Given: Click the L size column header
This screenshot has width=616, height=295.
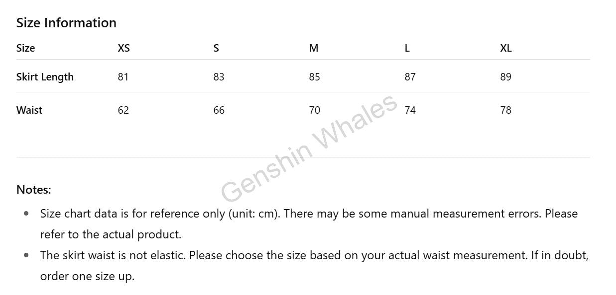Looking at the screenshot, I should [407, 48].
